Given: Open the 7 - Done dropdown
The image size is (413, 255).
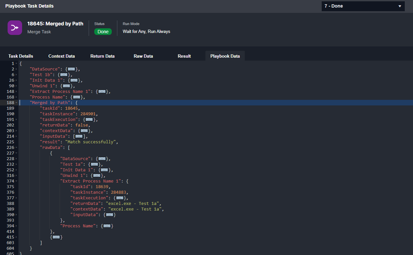Looking at the screenshot, I should (363, 6).
